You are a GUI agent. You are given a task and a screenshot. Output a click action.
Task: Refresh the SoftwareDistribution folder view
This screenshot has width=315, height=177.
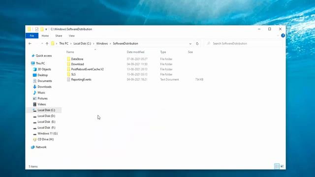pyautogui.click(x=197, y=44)
